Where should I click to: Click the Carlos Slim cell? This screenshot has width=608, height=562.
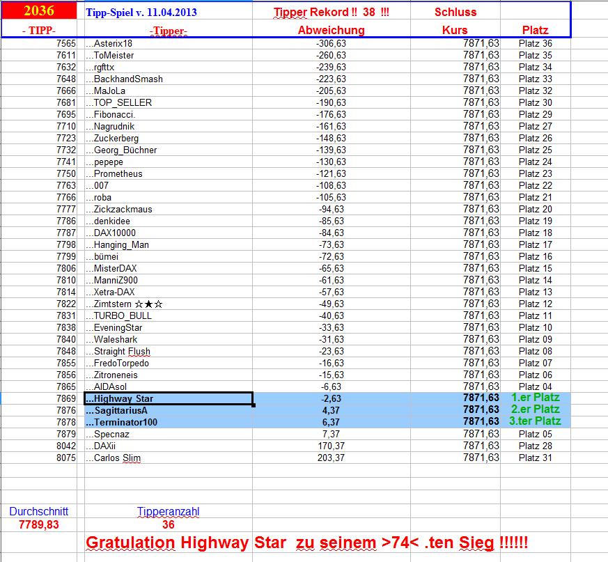point(169,458)
